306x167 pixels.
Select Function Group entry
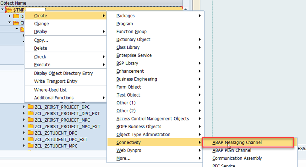coord(155,31)
